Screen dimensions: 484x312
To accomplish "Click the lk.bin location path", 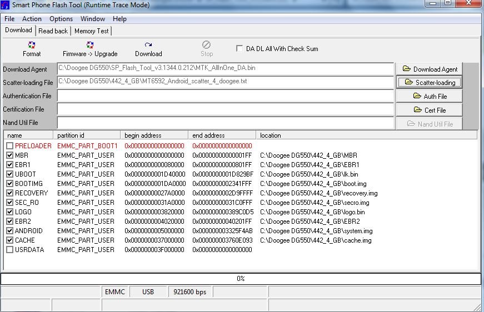I will (x=309, y=174).
